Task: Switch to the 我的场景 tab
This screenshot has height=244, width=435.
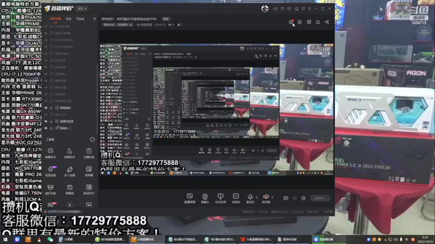Action: pos(55,19)
